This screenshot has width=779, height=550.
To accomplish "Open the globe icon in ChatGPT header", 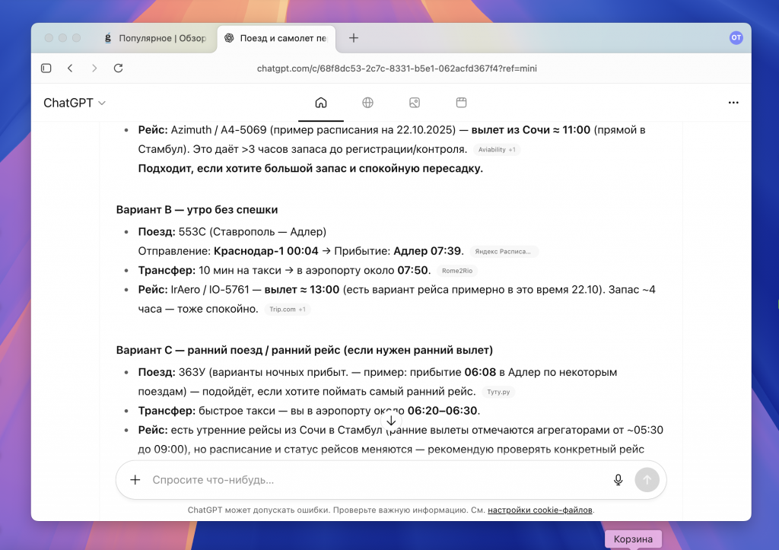I will click(x=367, y=103).
